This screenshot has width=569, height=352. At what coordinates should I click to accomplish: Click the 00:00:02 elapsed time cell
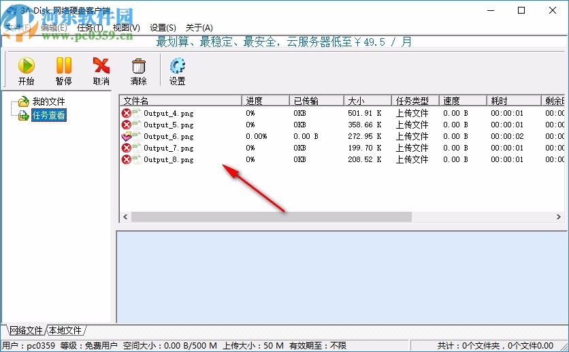coord(507,136)
